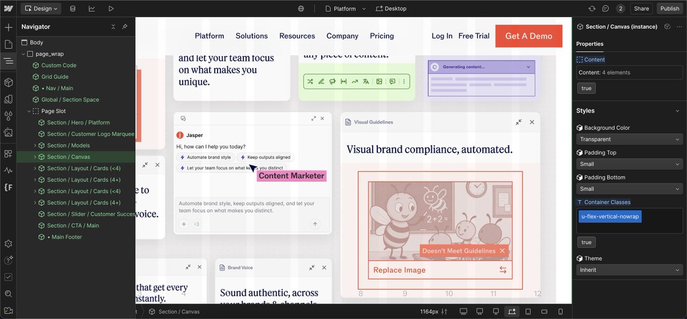687x319 pixels.
Task: Open the Platform page selector
Action: (x=345, y=9)
